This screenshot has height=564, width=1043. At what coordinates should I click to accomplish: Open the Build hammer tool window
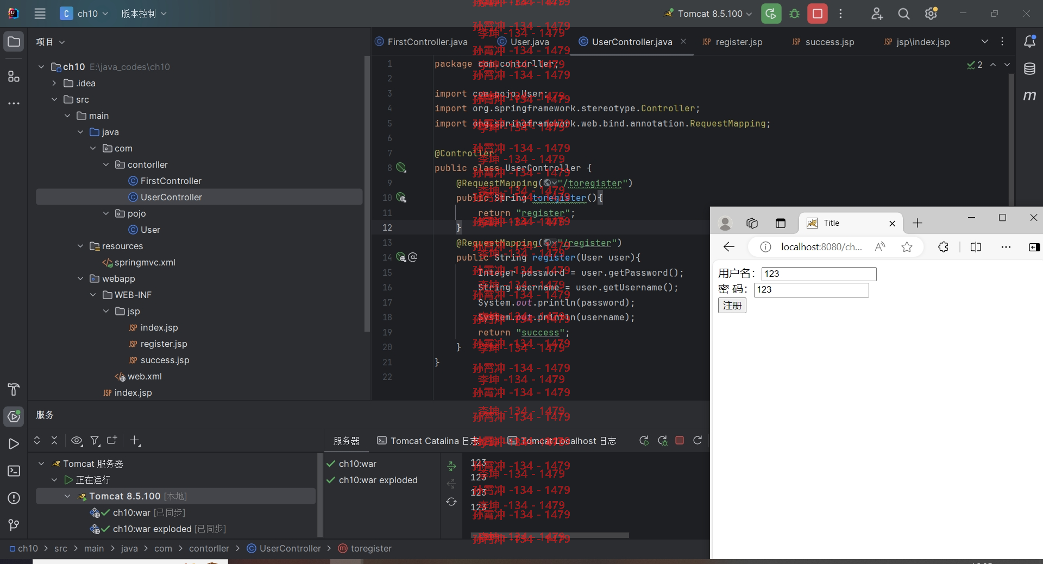tap(14, 389)
